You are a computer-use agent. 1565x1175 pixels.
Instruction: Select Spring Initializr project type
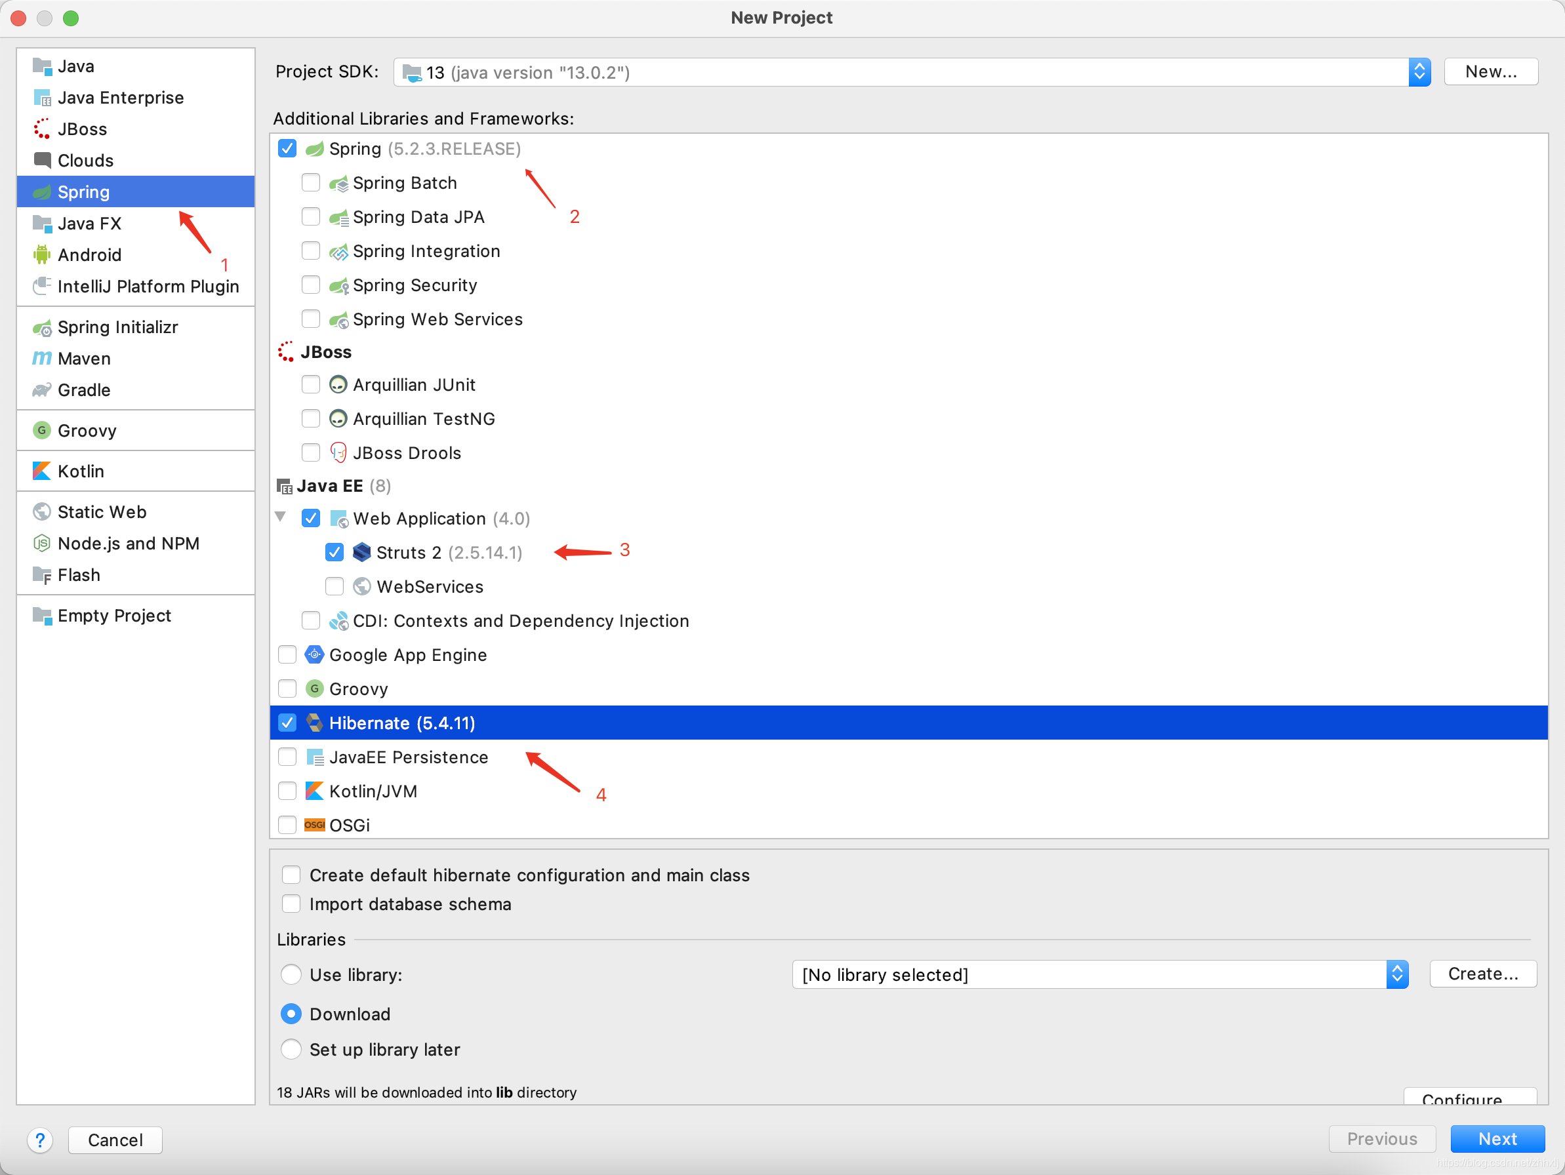coord(117,328)
